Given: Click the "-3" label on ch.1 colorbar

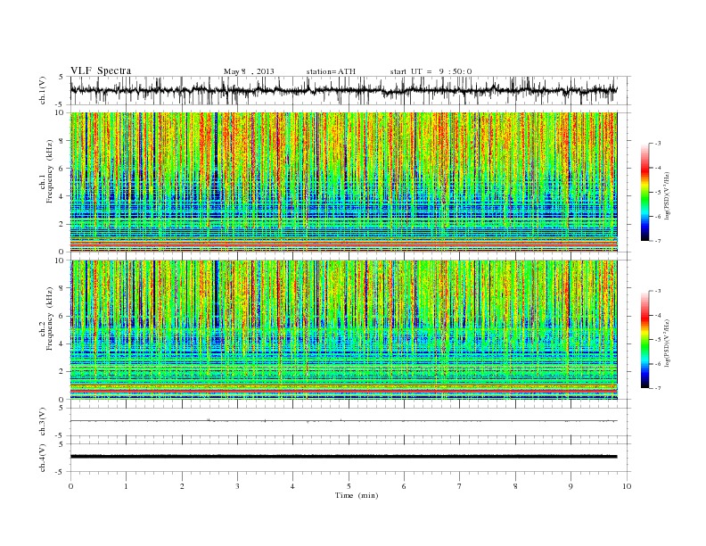Looking at the screenshot, I should point(658,144).
